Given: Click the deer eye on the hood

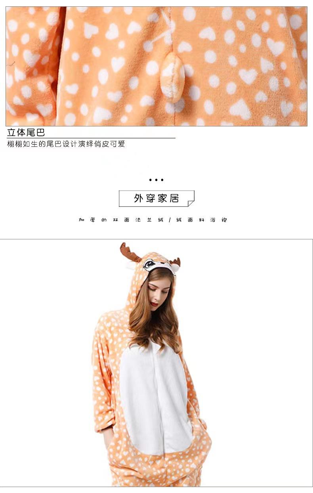Looking at the screenshot, I should pos(150,264).
